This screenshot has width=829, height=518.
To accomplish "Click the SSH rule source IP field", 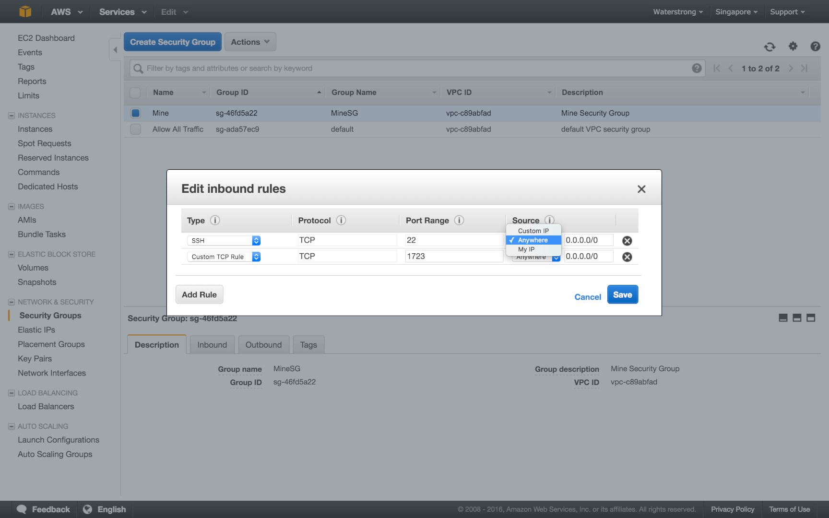I will click(x=589, y=240).
